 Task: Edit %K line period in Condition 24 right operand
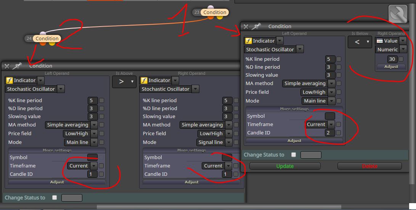pos(227,100)
